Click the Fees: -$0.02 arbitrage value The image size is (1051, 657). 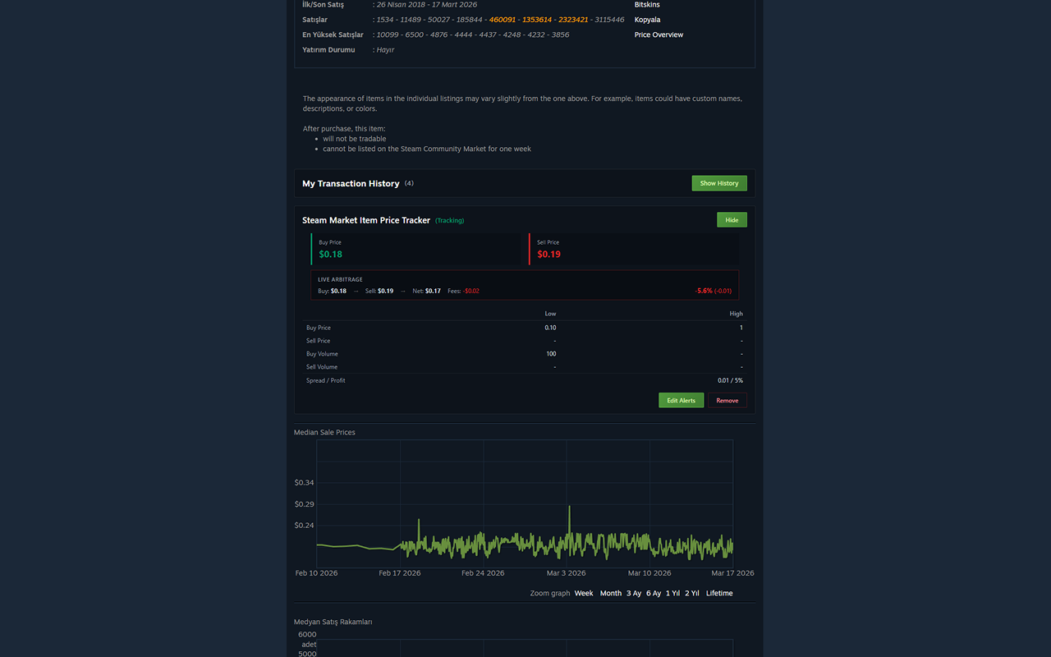click(x=463, y=291)
